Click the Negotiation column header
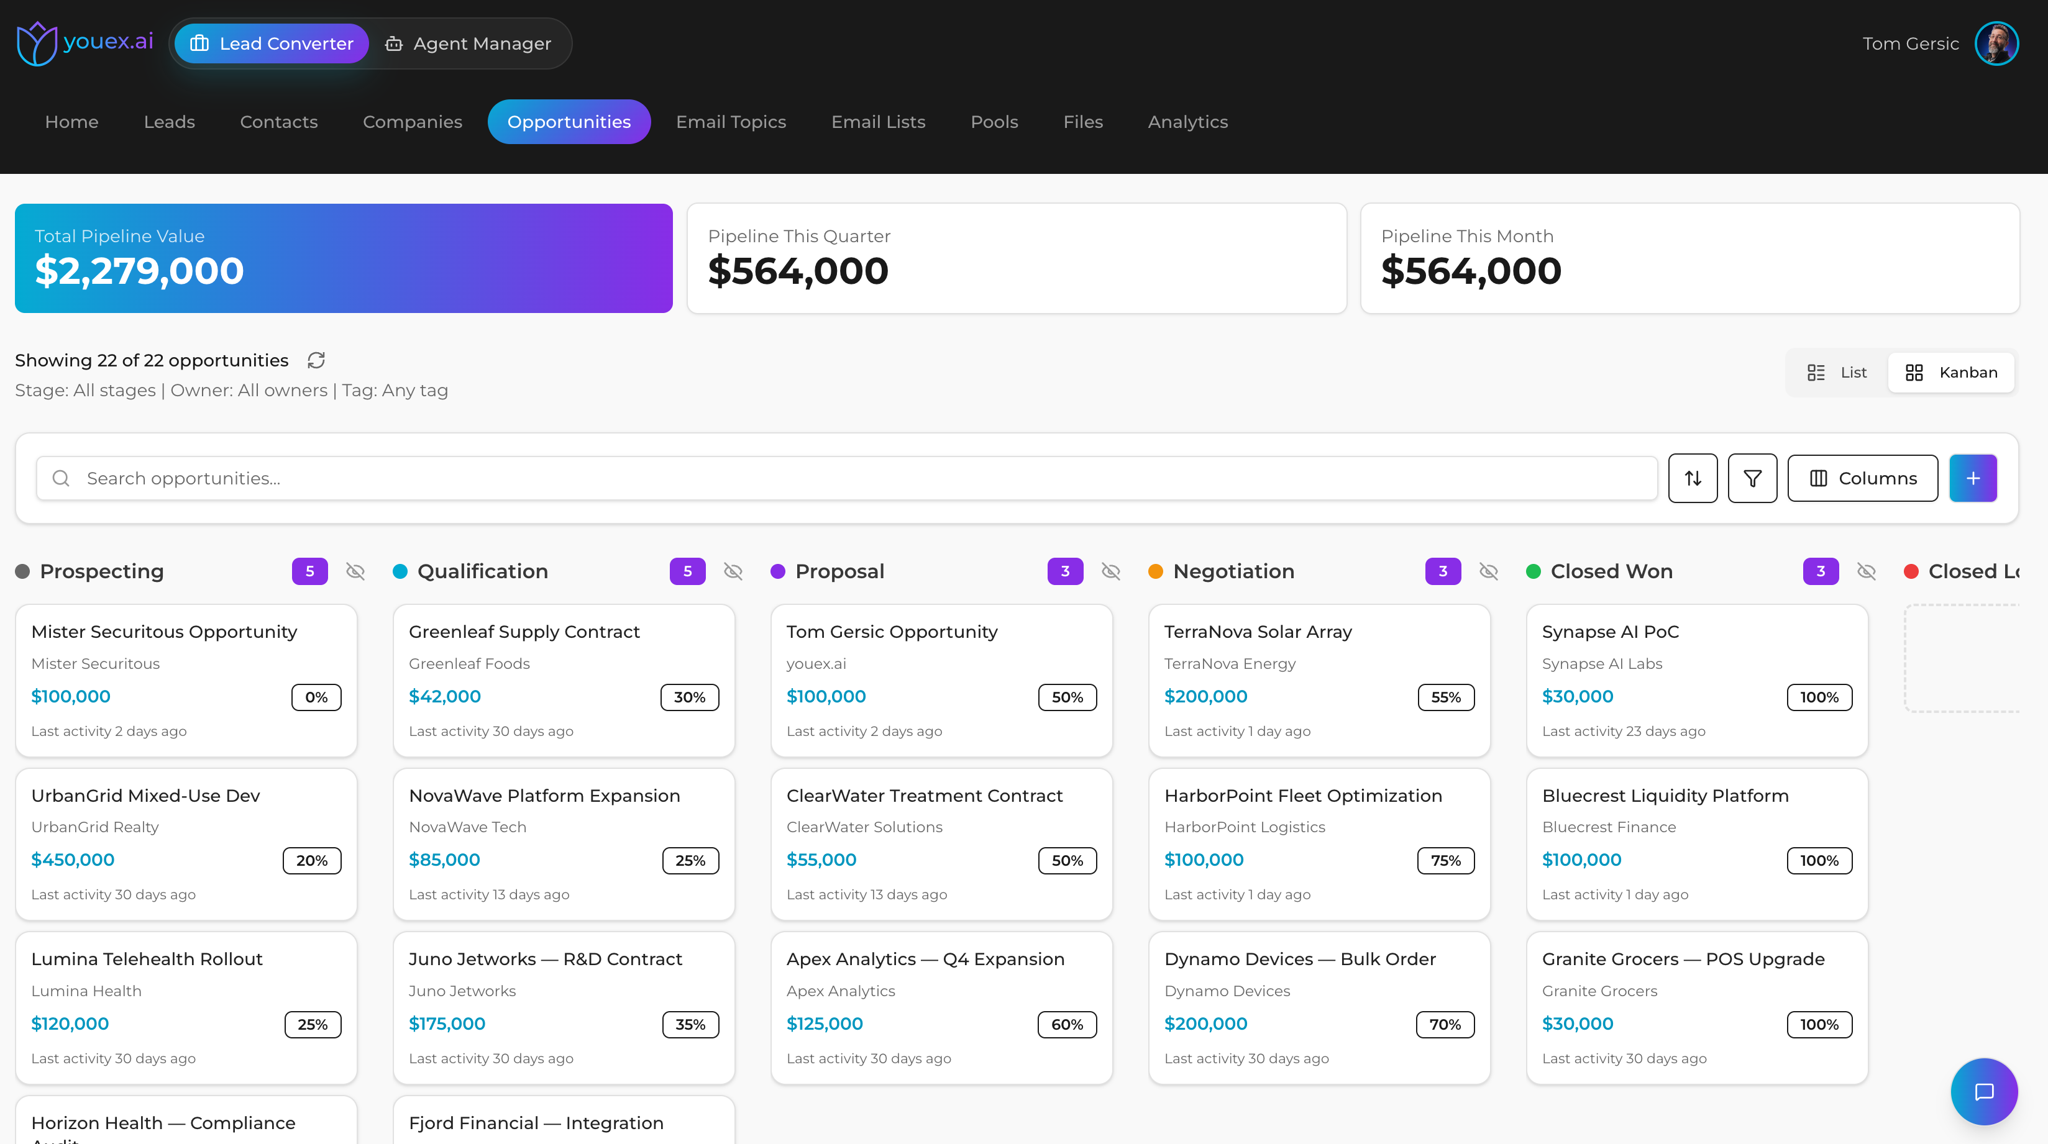The image size is (2048, 1144). point(1234,571)
